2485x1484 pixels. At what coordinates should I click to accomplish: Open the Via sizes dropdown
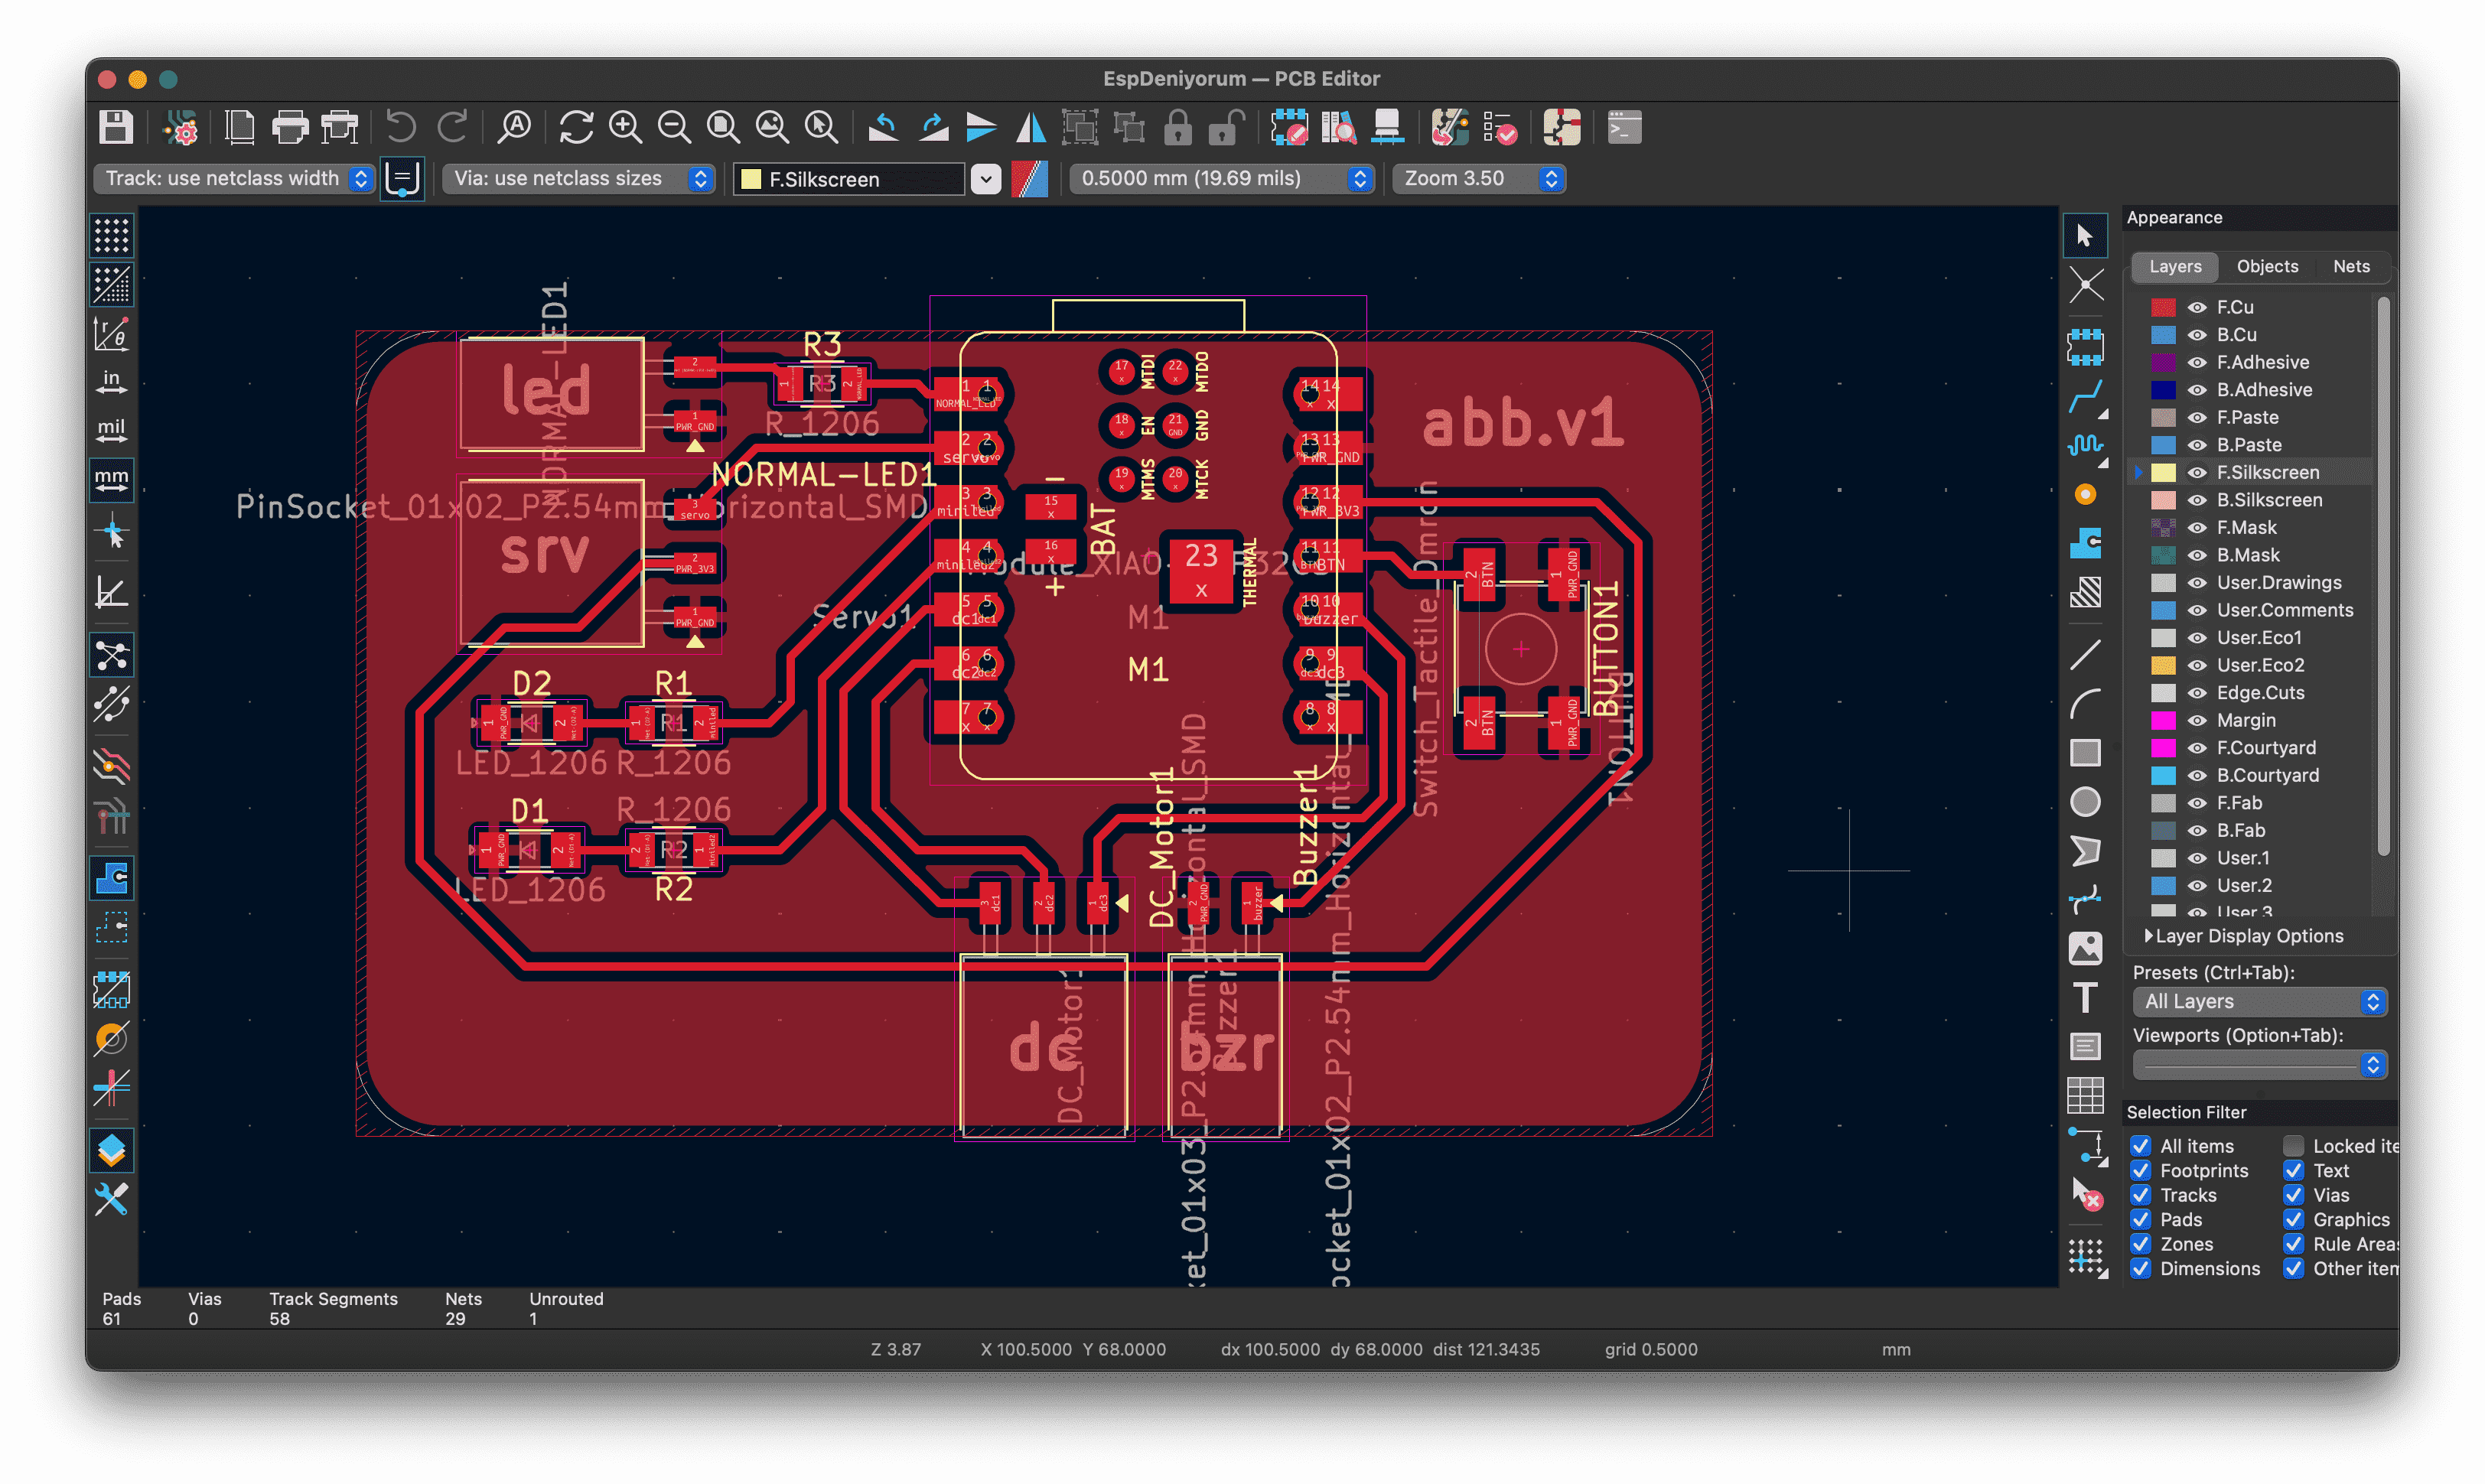(x=579, y=179)
